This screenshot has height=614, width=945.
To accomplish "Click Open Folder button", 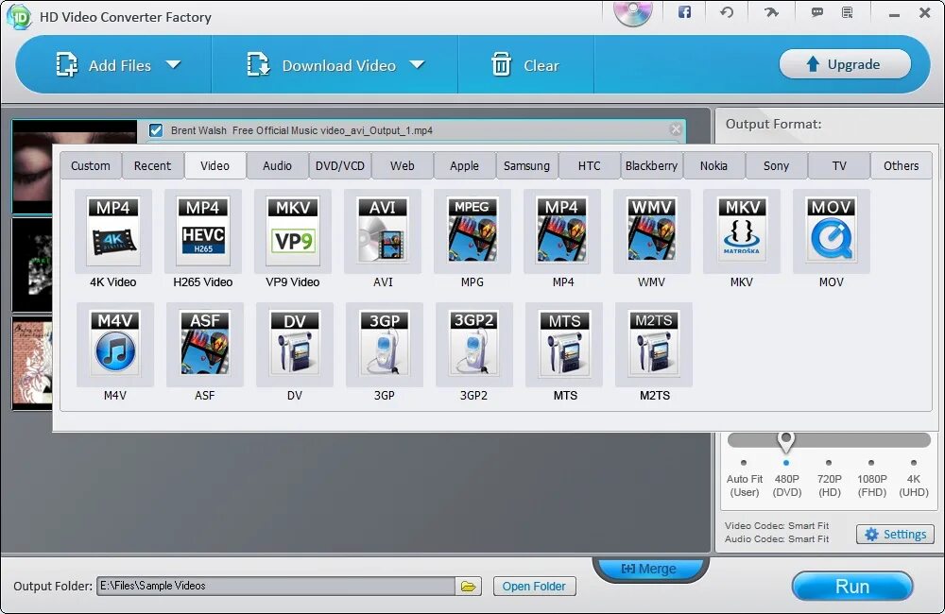I will 534,587.
